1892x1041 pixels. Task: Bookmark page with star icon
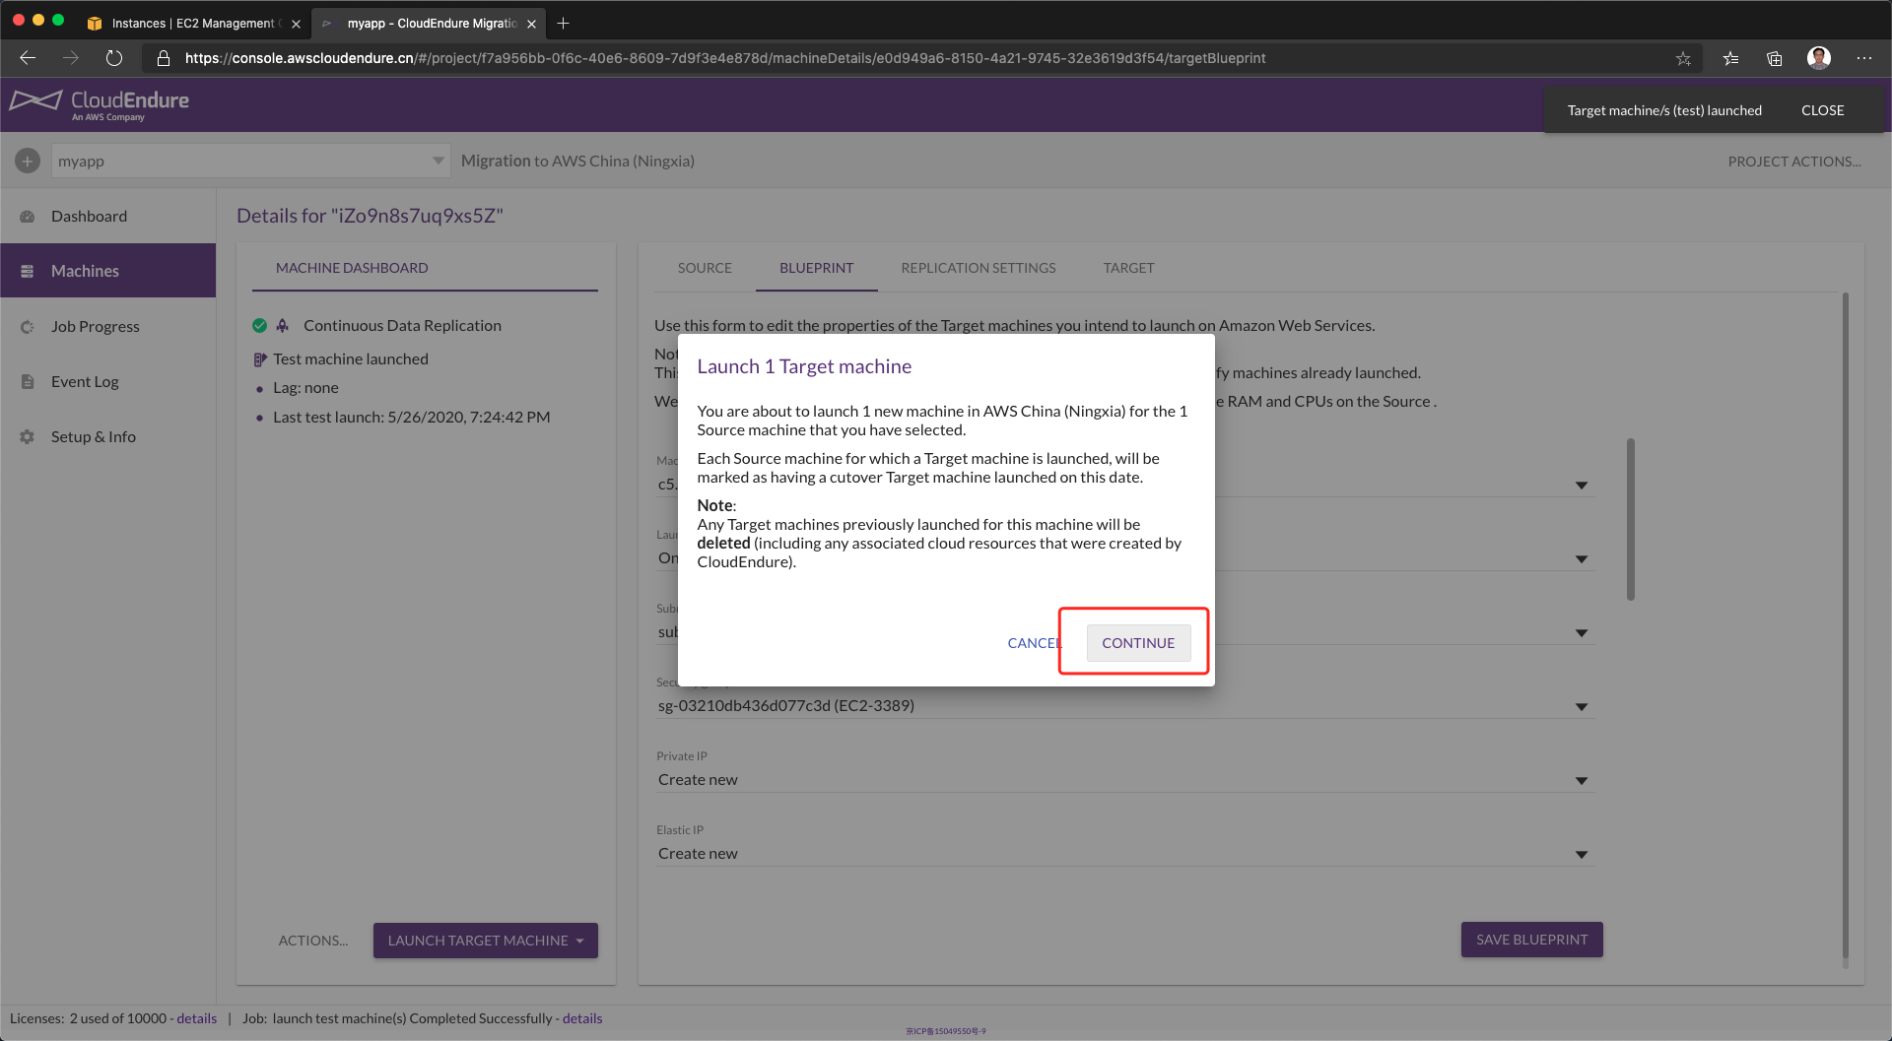click(x=1683, y=58)
